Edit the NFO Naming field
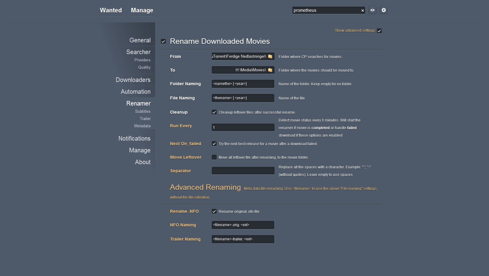Image resolution: width=489 pixels, height=276 pixels. [x=243, y=225]
